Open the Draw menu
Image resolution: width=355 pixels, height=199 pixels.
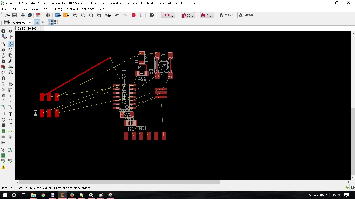tap(24, 9)
